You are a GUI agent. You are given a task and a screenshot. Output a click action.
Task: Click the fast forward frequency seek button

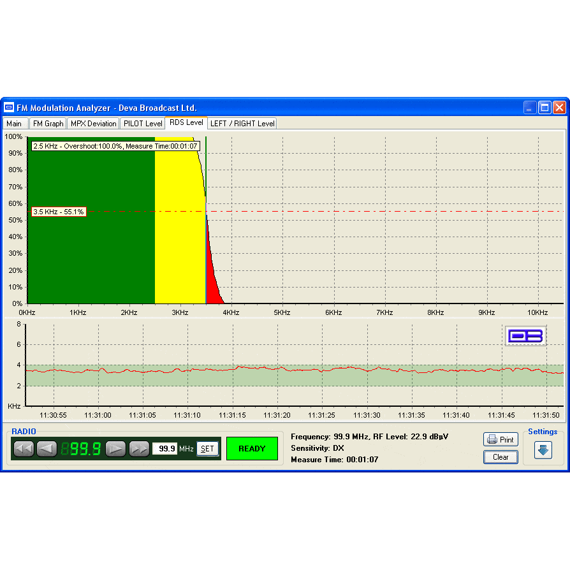click(139, 449)
